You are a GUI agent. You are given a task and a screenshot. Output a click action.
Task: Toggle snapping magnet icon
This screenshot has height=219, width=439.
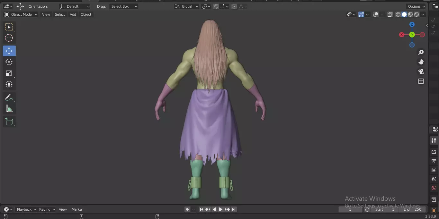pos(216,6)
